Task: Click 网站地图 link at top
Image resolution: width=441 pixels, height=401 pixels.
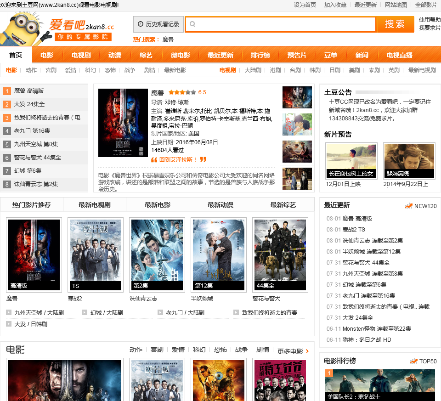Action: click(x=396, y=5)
